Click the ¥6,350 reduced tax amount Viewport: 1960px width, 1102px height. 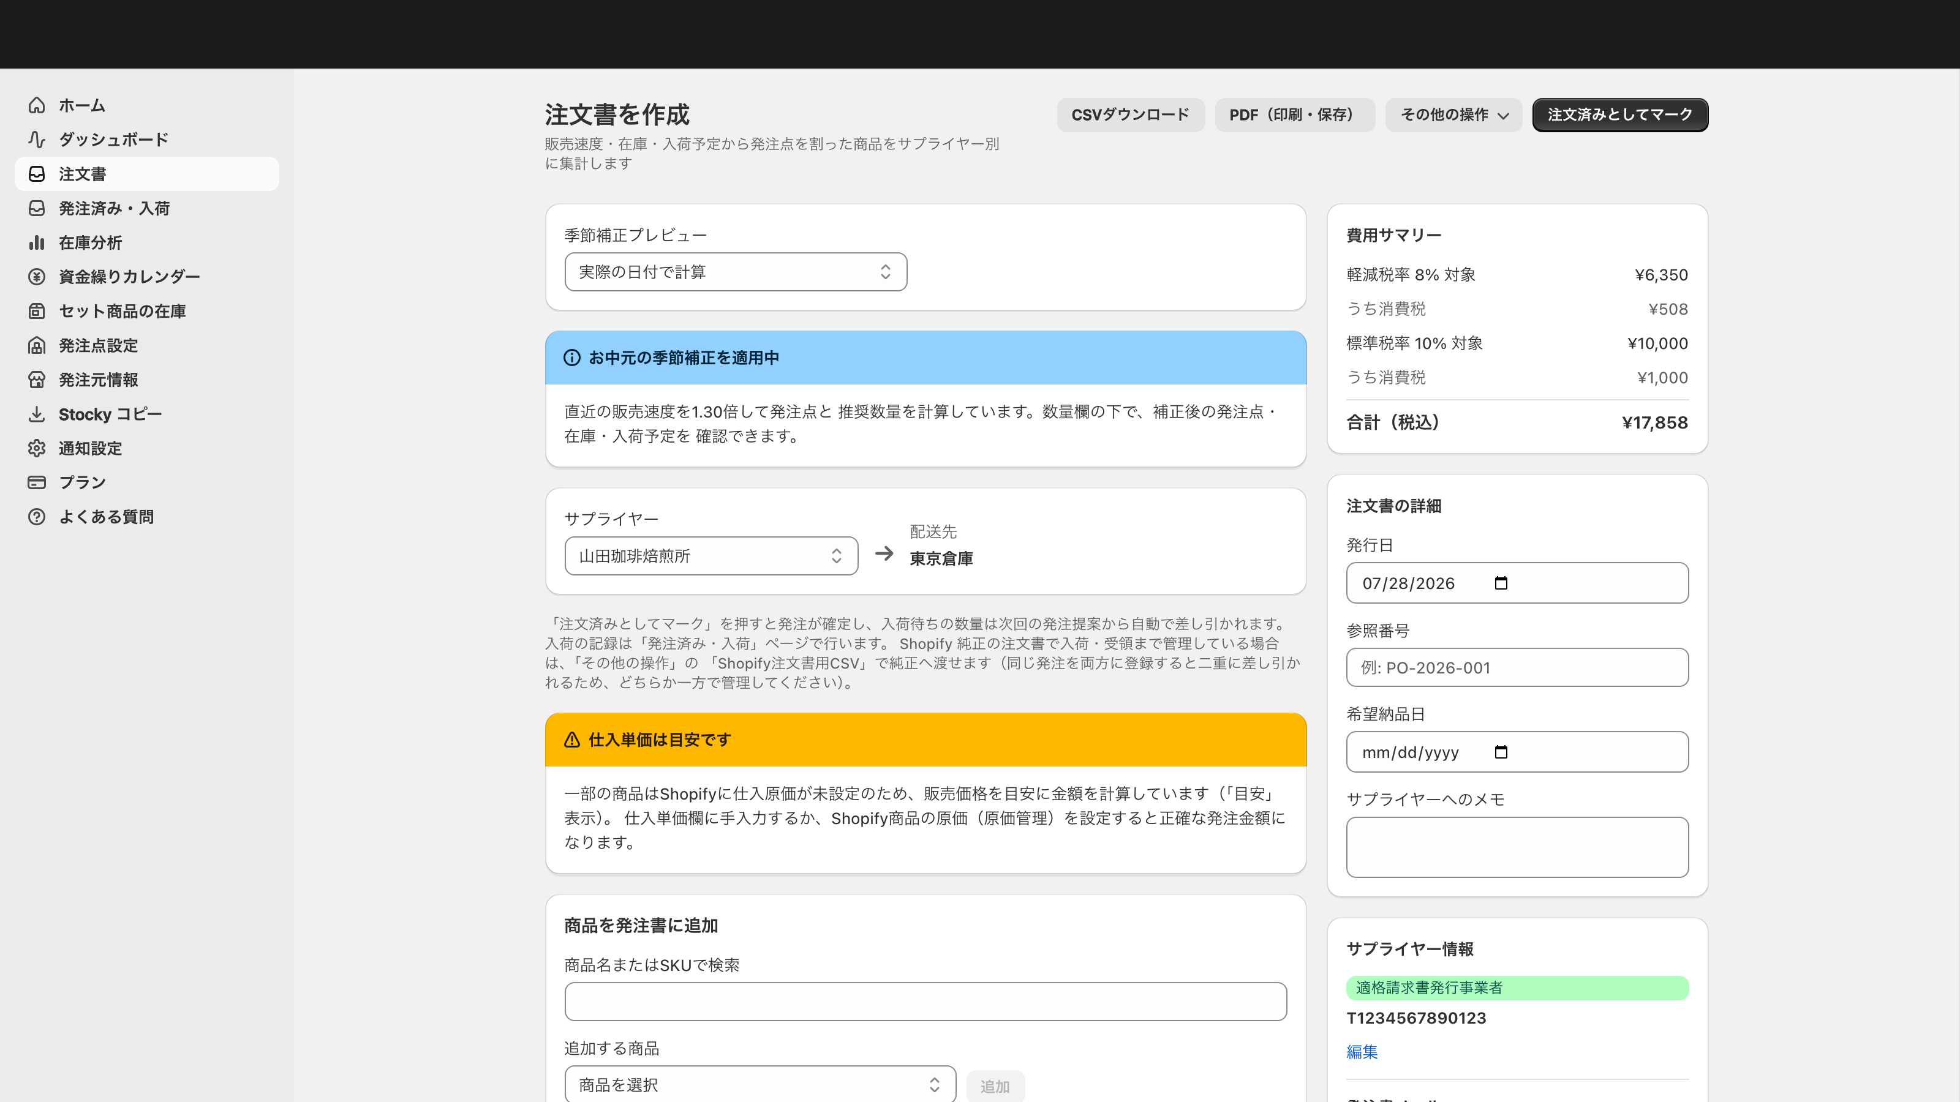click(x=1661, y=274)
